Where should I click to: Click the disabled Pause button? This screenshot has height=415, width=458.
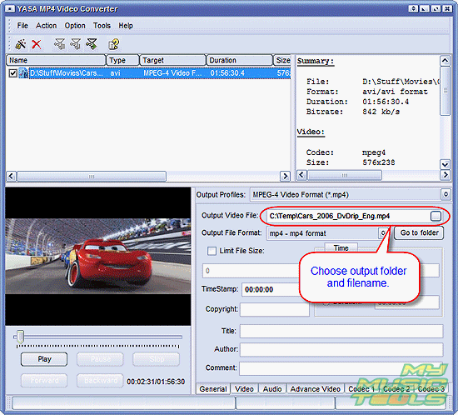tap(100, 359)
